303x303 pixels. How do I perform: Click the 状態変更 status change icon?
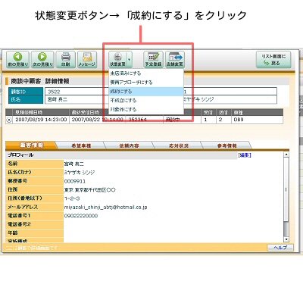coord(117,59)
